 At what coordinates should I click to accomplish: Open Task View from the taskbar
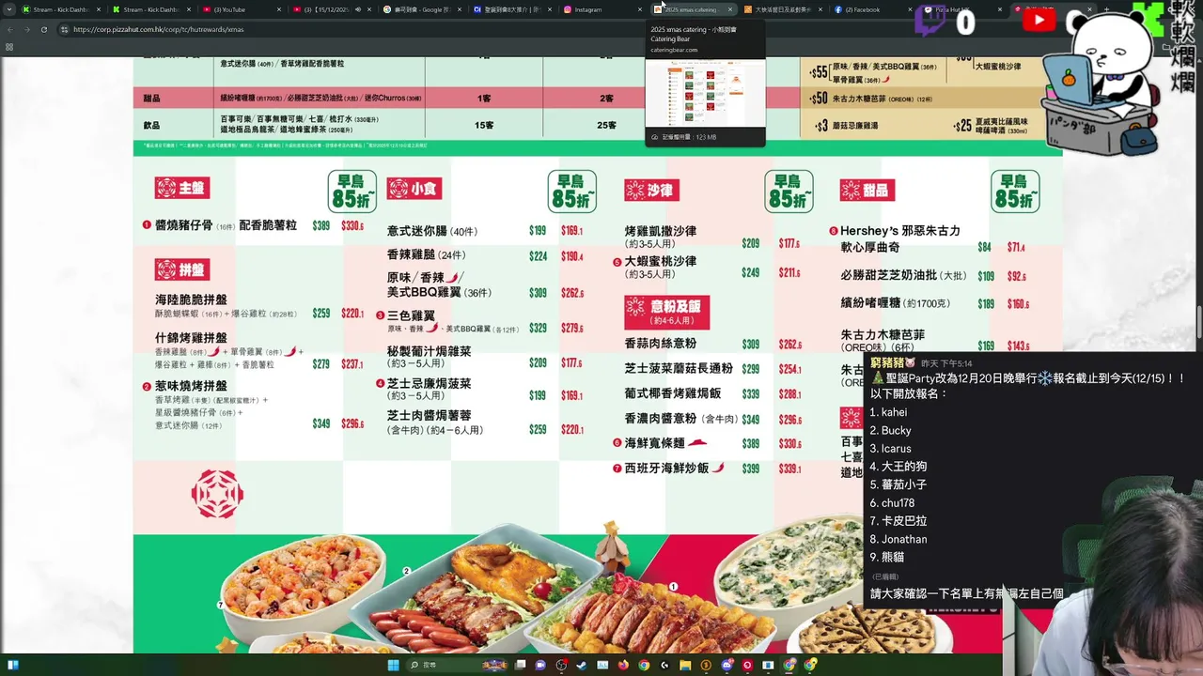(x=520, y=665)
